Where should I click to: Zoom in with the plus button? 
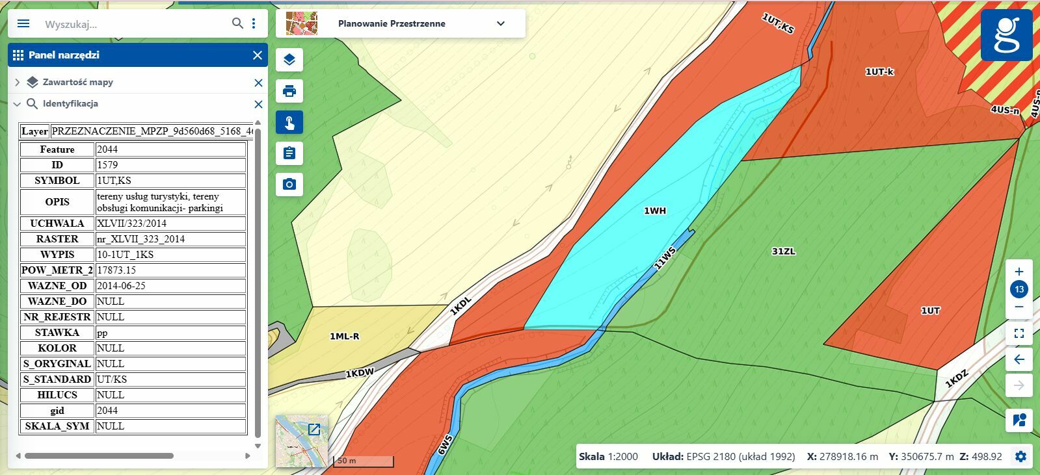click(x=1019, y=272)
